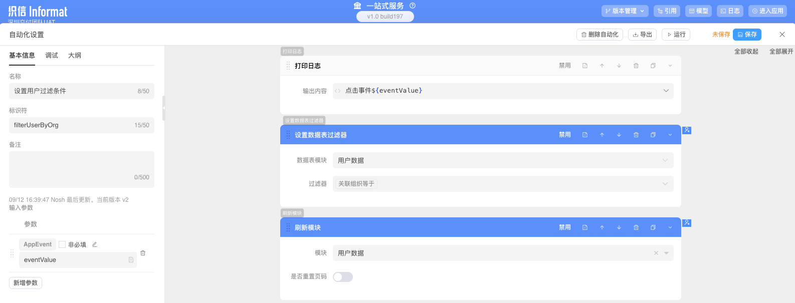
Task: Open the note icon on 刷新模块 step
Action: coord(585,227)
